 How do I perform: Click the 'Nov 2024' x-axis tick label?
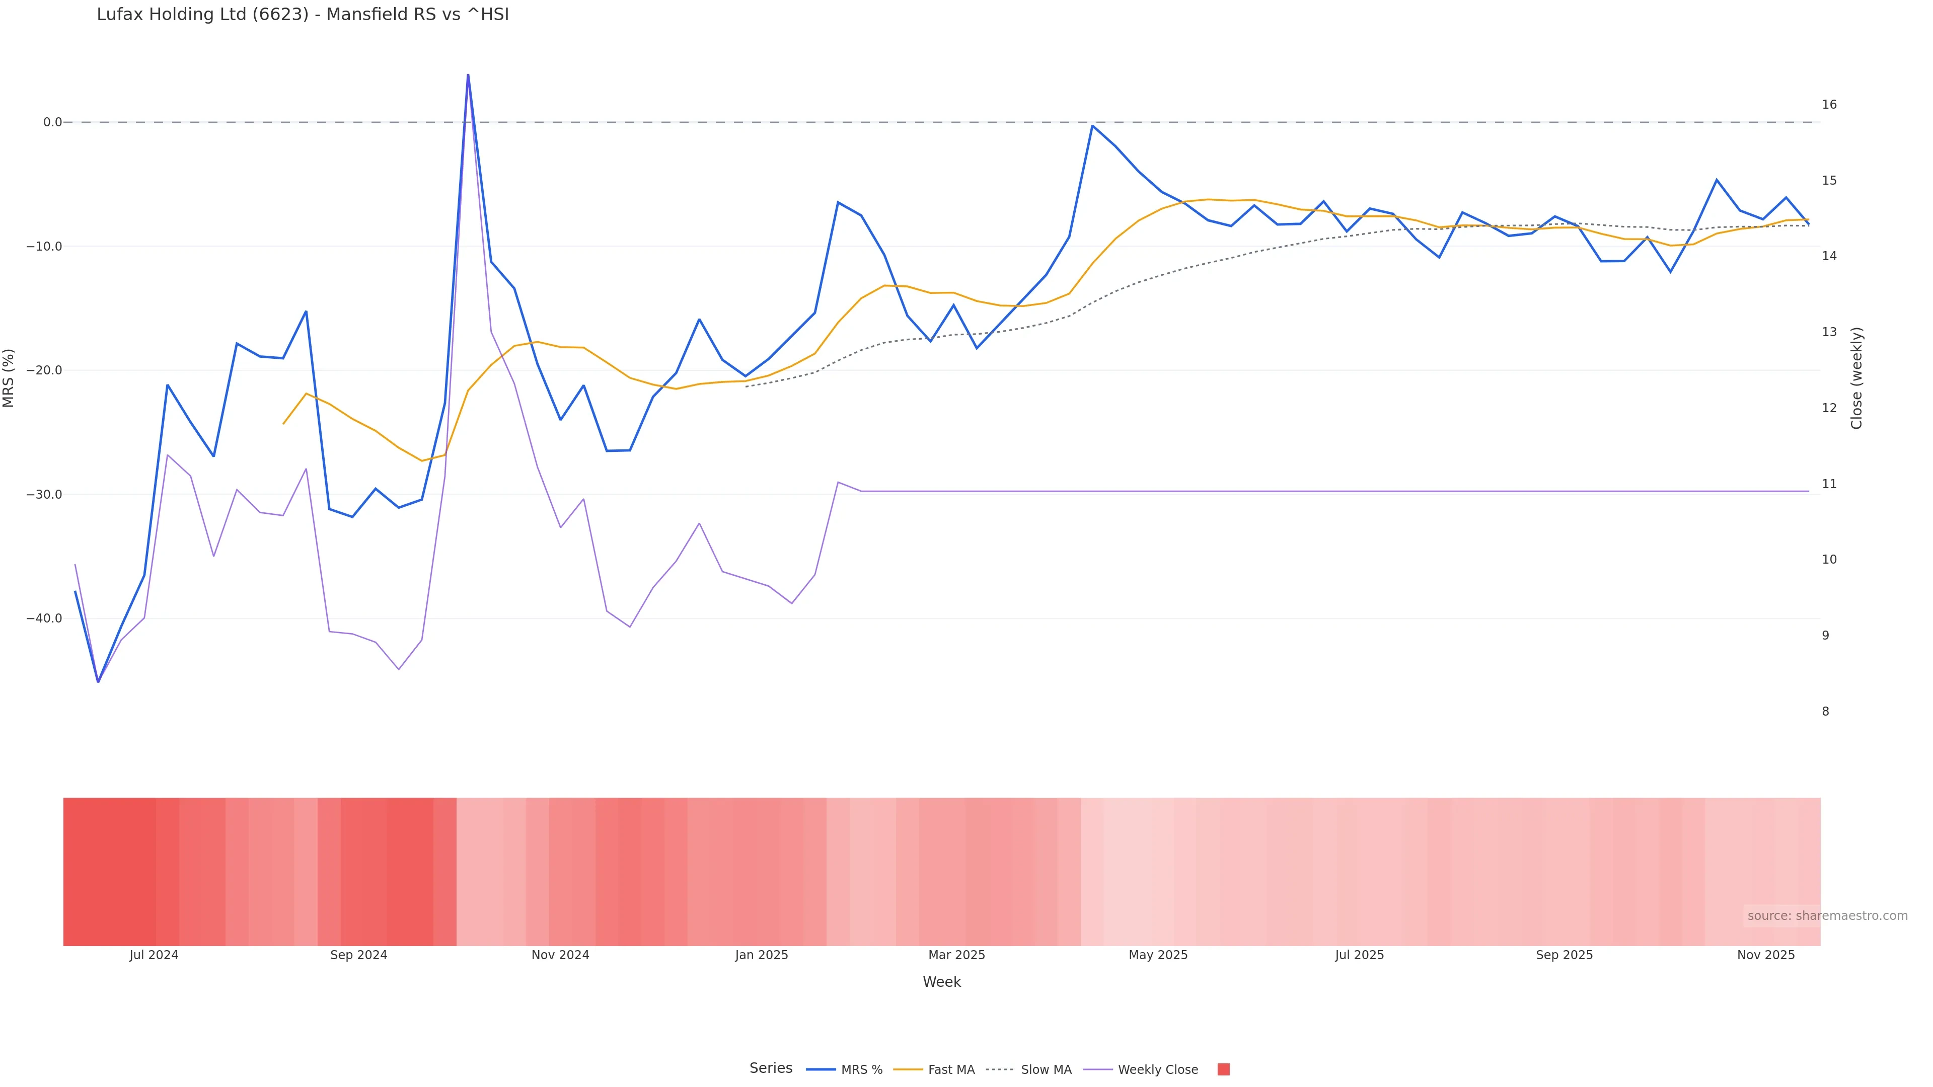(x=560, y=955)
